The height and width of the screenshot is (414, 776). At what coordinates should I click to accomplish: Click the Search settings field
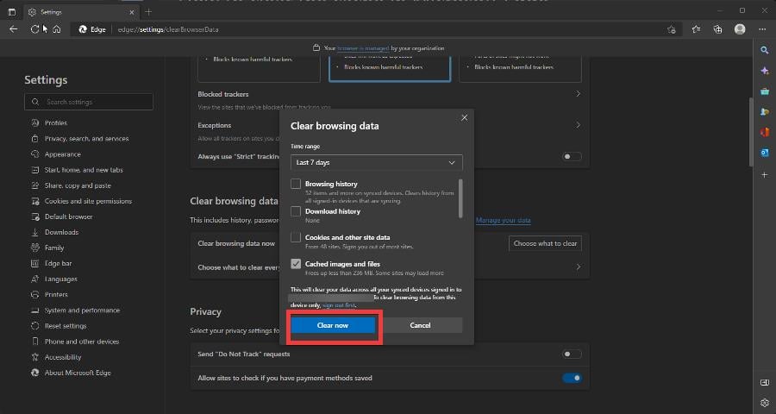(x=89, y=102)
